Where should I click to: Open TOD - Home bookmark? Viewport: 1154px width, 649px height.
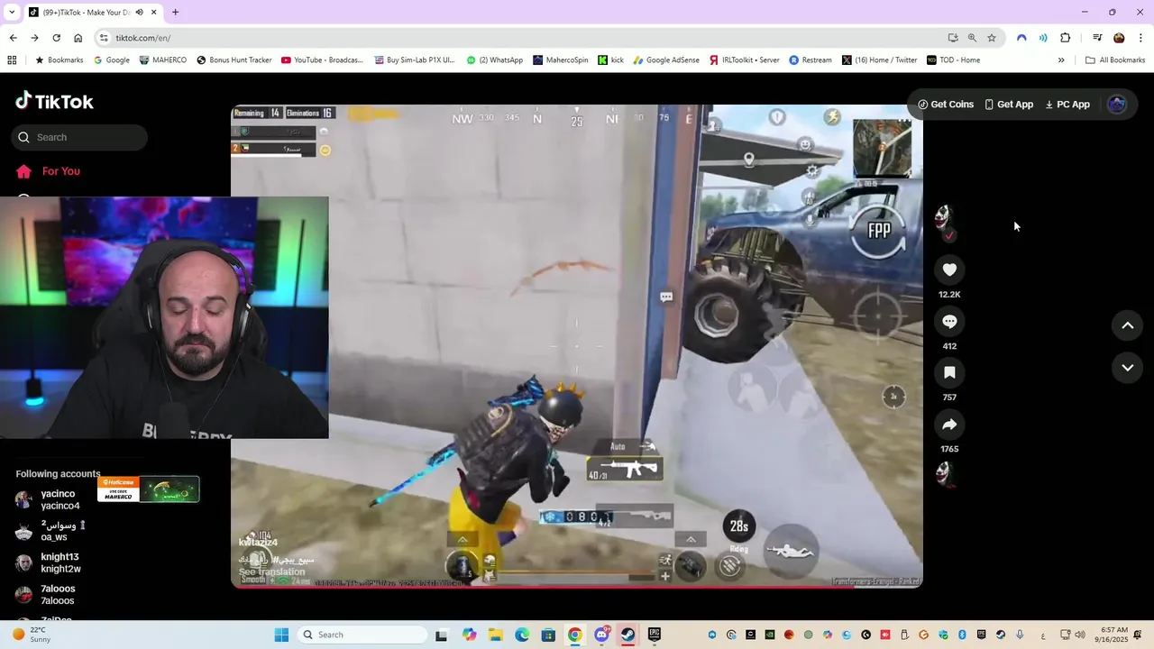click(953, 60)
